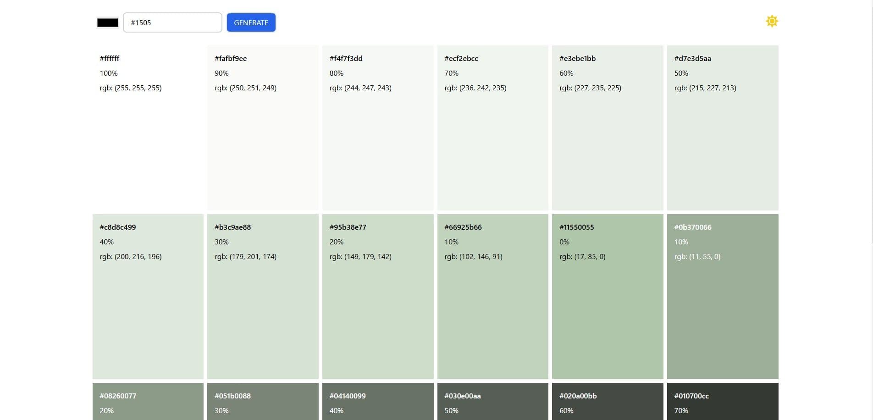This screenshot has height=420, width=873.
Task: Click the GENERATE button
Action: pos(251,22)
